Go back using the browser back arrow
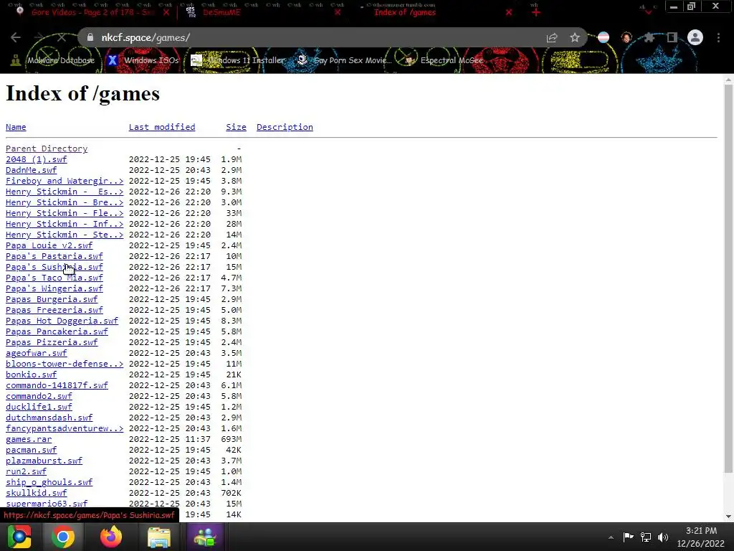The height and width of the screenshot is (551, 734). [16, 37]
